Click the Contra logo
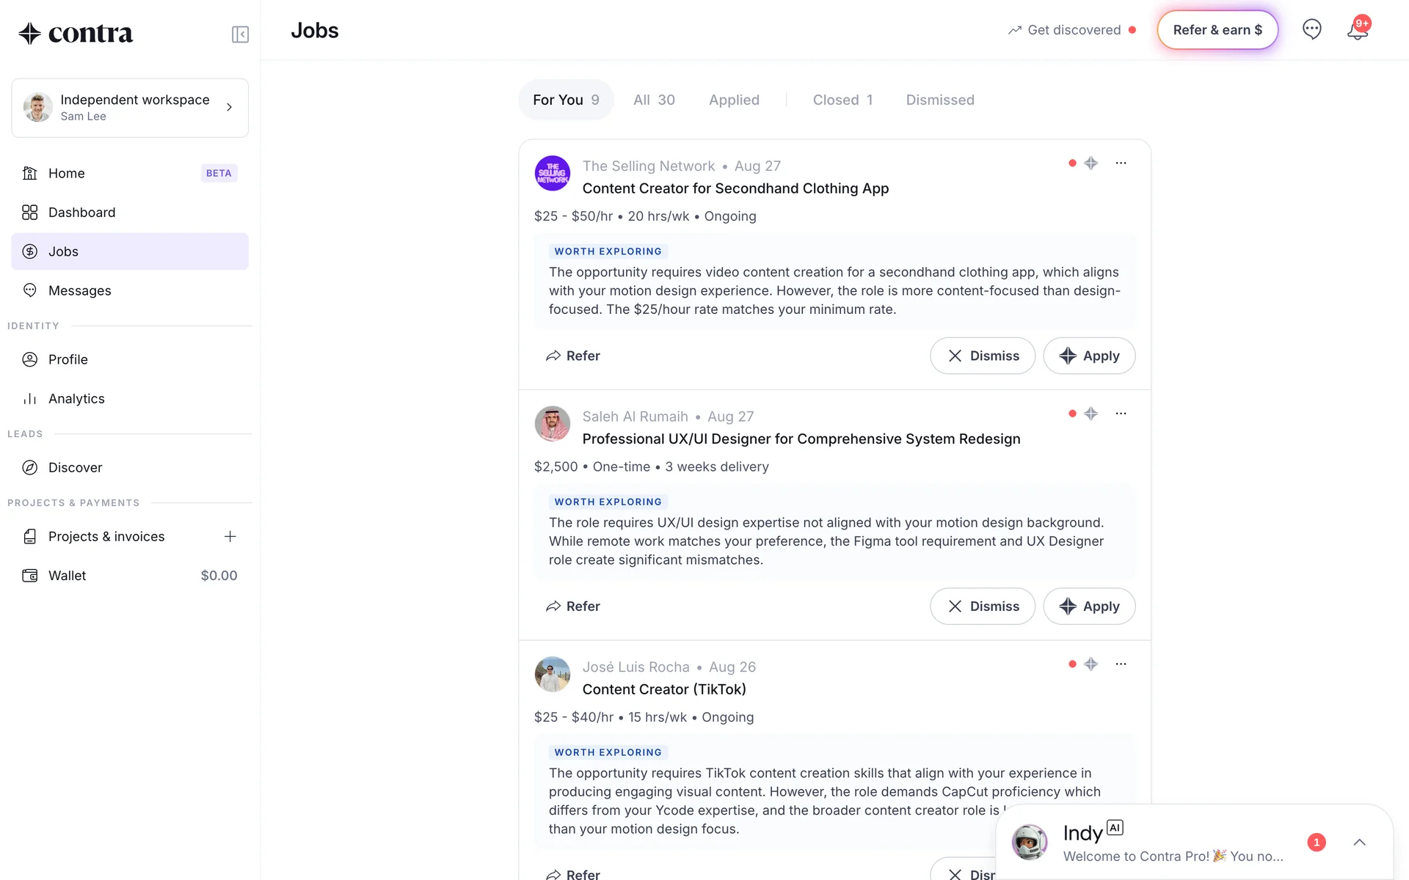This screenshot has height=880, width=1409. pyautogui.click(x=76, y=33)
